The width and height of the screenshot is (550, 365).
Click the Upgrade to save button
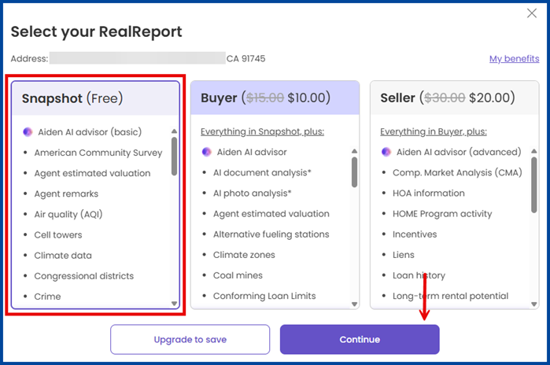(190, 340)
